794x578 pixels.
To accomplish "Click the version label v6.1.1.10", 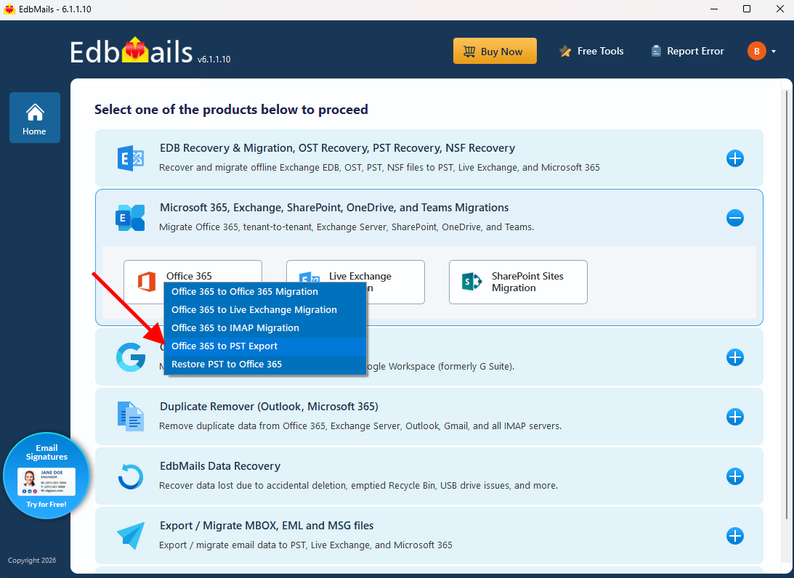I will pos(214,60).
